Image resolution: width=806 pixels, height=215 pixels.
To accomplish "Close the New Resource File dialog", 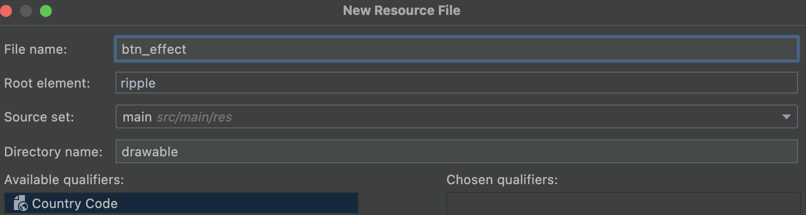I will (x=6, y=11).
